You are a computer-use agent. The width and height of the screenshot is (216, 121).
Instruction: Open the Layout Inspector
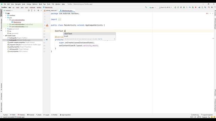(x=207, y=115)
